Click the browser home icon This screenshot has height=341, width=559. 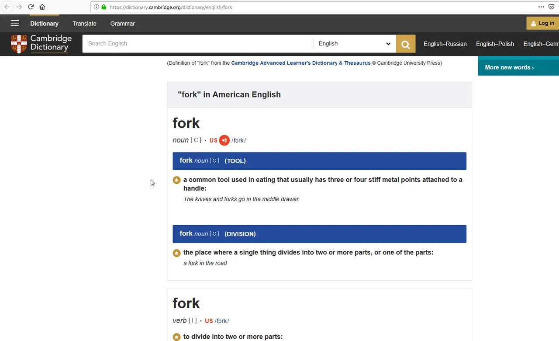pos(42,7)
